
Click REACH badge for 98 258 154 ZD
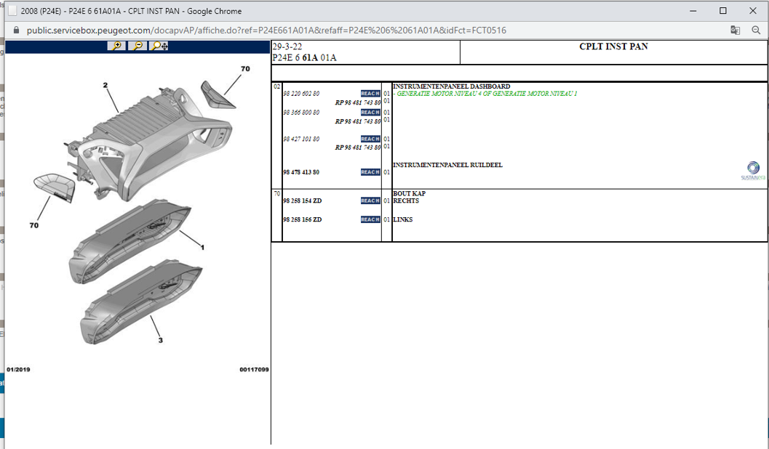coord(370,201)
